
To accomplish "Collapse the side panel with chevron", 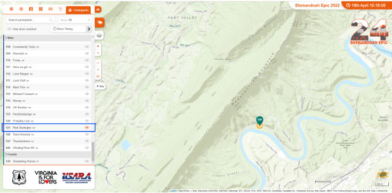I will pos(98,10).
